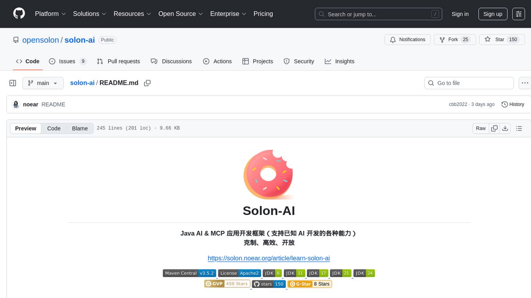Viewport: 531px width, 298px height.
Task: Click the Notifications bell button
Action: point(408,40)
